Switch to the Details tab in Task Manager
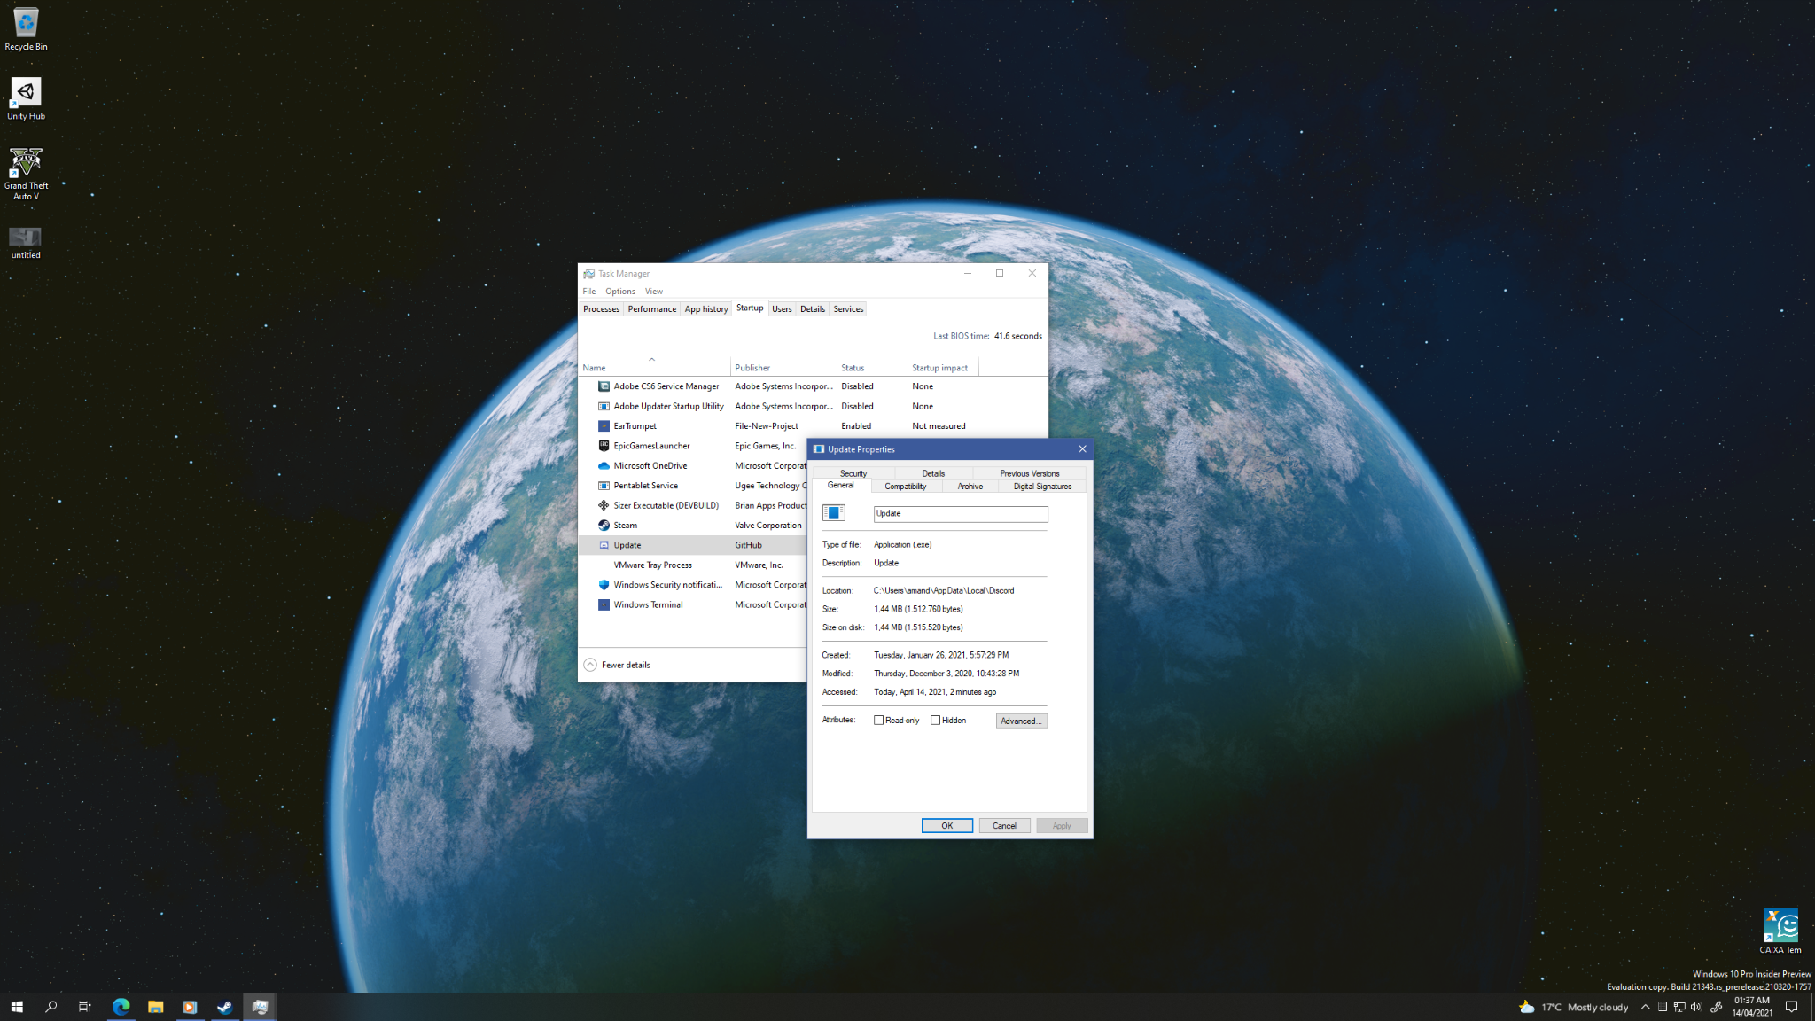The width and height of the screenshot is (1815, 1021). [813, 309]
